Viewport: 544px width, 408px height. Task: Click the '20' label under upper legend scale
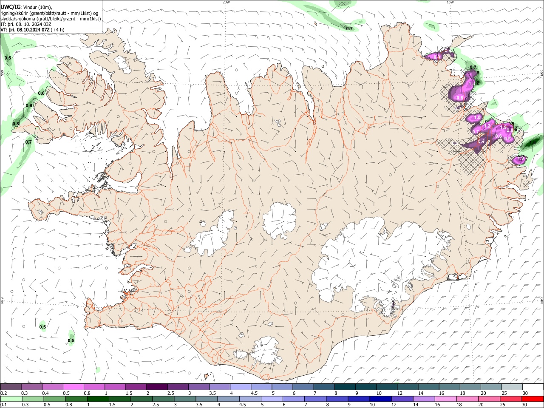point(483,393)
